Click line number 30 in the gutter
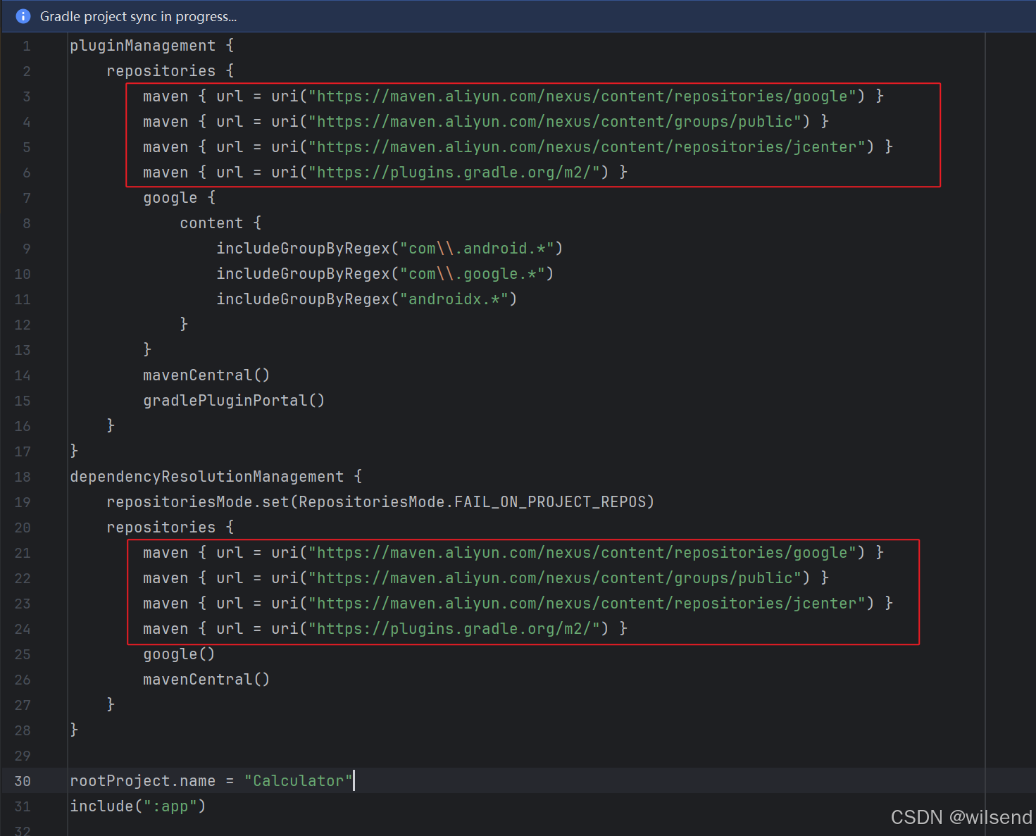Image resolution: width=1036 pixels, height=836 pixels. [x=22, y=781]
